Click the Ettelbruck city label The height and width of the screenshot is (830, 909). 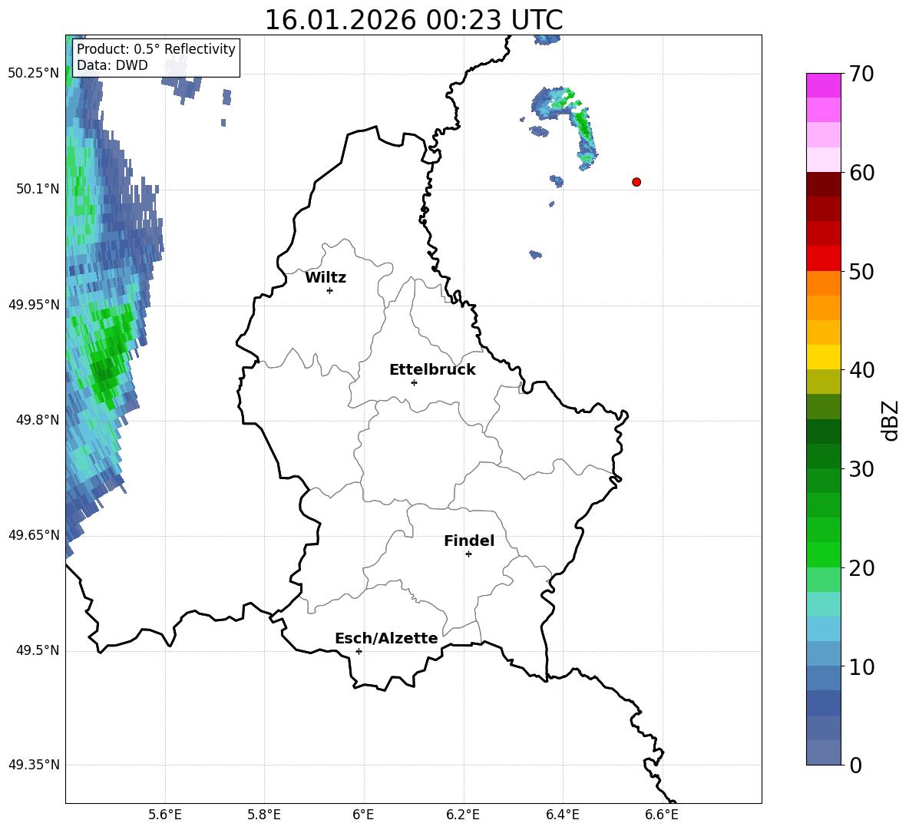point(432,370)
